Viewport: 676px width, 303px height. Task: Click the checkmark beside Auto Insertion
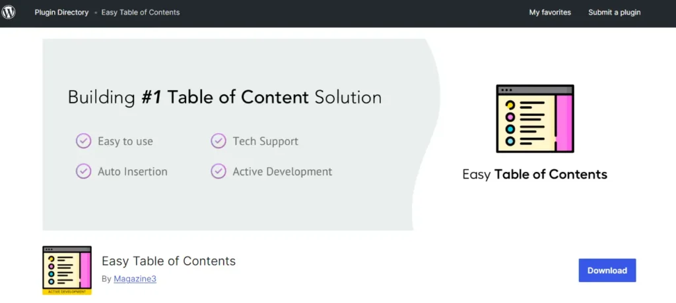coord(84,171)
